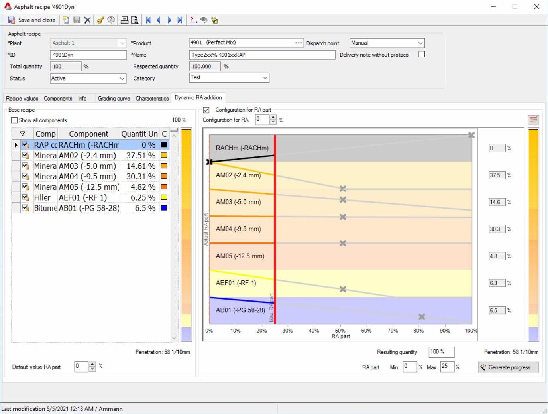The height and width of the screenshot is (414, 548).
Task: Click the grey X marker on AEF01 line
Action: click(x=343, y=289)
